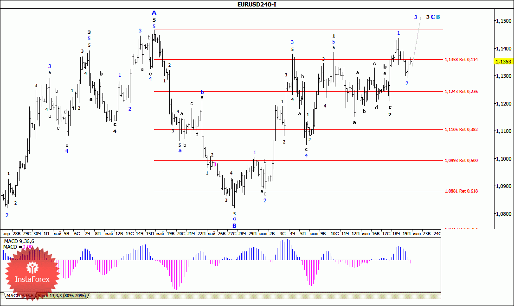Select the highlighted current price 1,1353
Viewport: 514px width, 306px height.
click(x=503, y=62)
